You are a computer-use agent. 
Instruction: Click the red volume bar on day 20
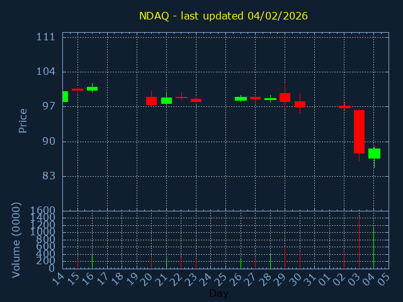(x=151, y=263)
